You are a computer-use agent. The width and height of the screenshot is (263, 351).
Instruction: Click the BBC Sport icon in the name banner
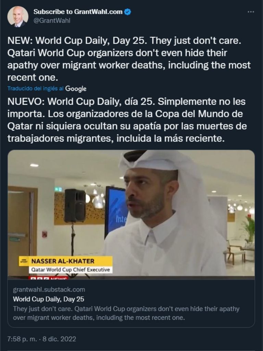point(23,261)
